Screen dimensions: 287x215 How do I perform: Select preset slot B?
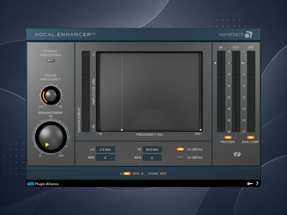coord(136,174)
